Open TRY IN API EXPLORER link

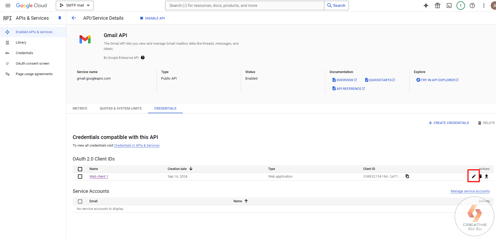click(x=437, y=80)
